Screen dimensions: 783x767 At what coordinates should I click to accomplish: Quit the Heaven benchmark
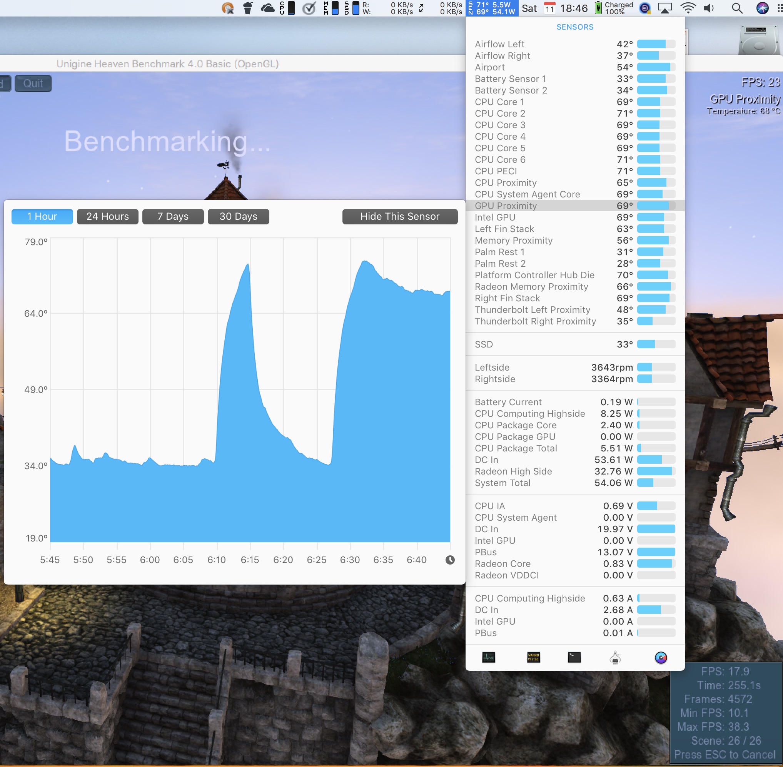pyautogui.click(x=33, y=84)
